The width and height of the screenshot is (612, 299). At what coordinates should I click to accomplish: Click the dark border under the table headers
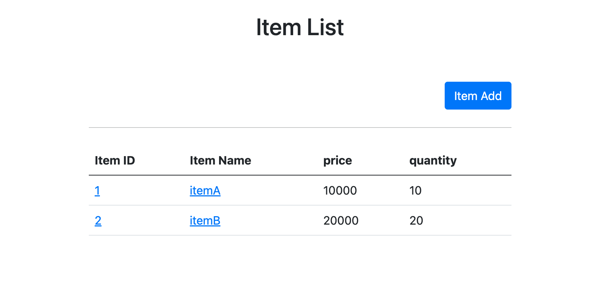tap(300, 175)
